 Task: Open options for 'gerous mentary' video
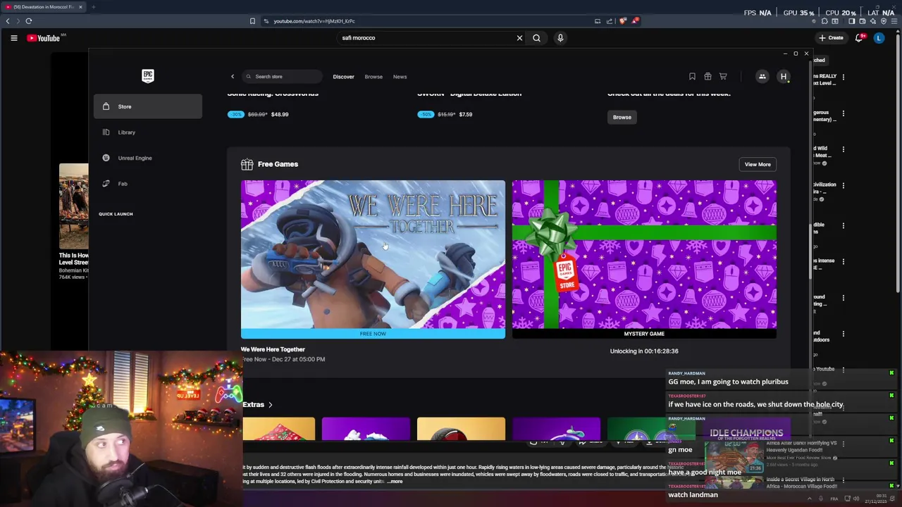point(843,113)
